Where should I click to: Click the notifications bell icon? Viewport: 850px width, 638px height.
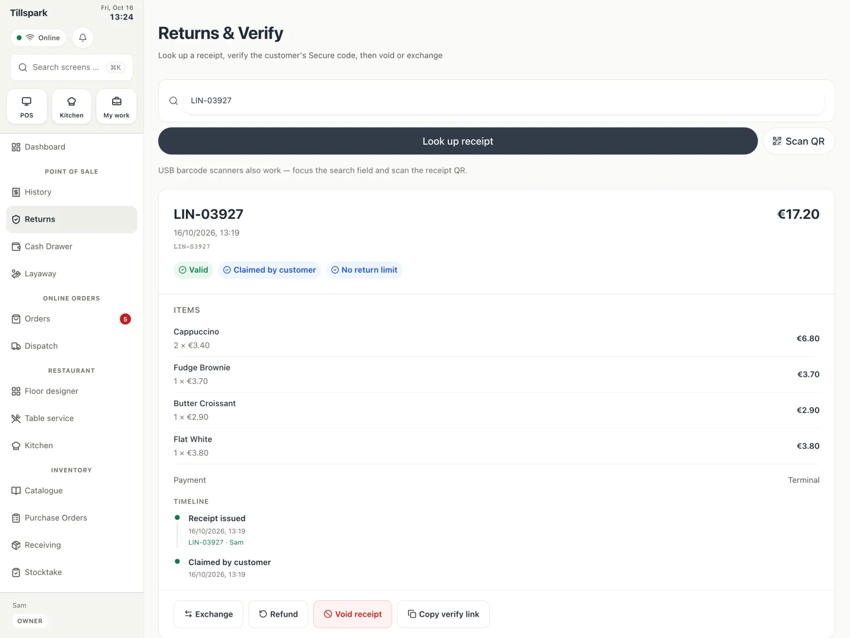(x=83, y=38)
